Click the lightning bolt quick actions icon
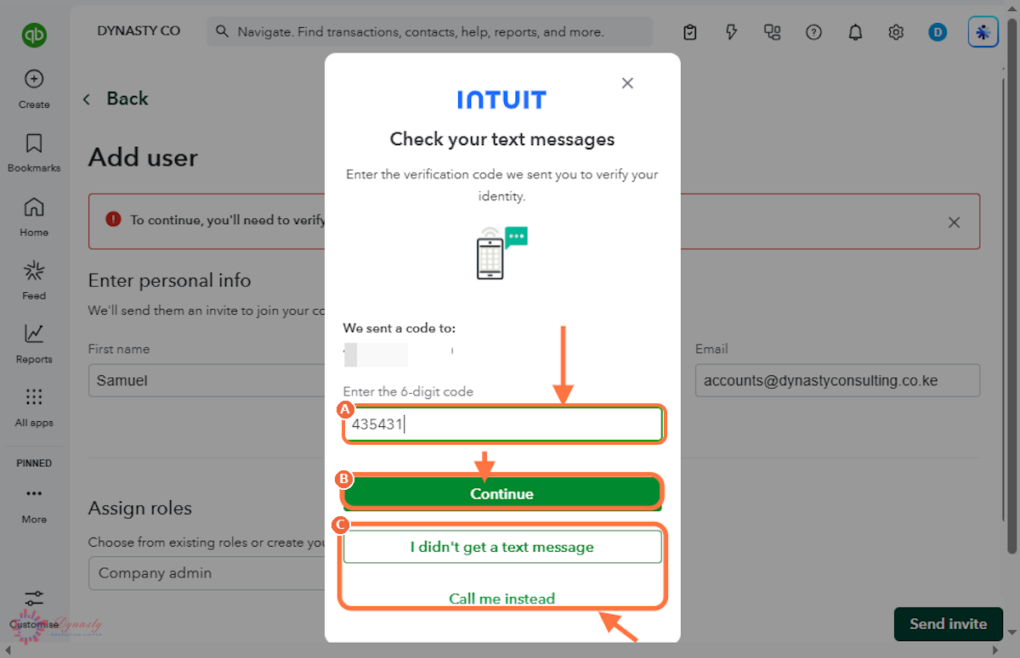The image size is (1020, 658). [x=731, y=32]
